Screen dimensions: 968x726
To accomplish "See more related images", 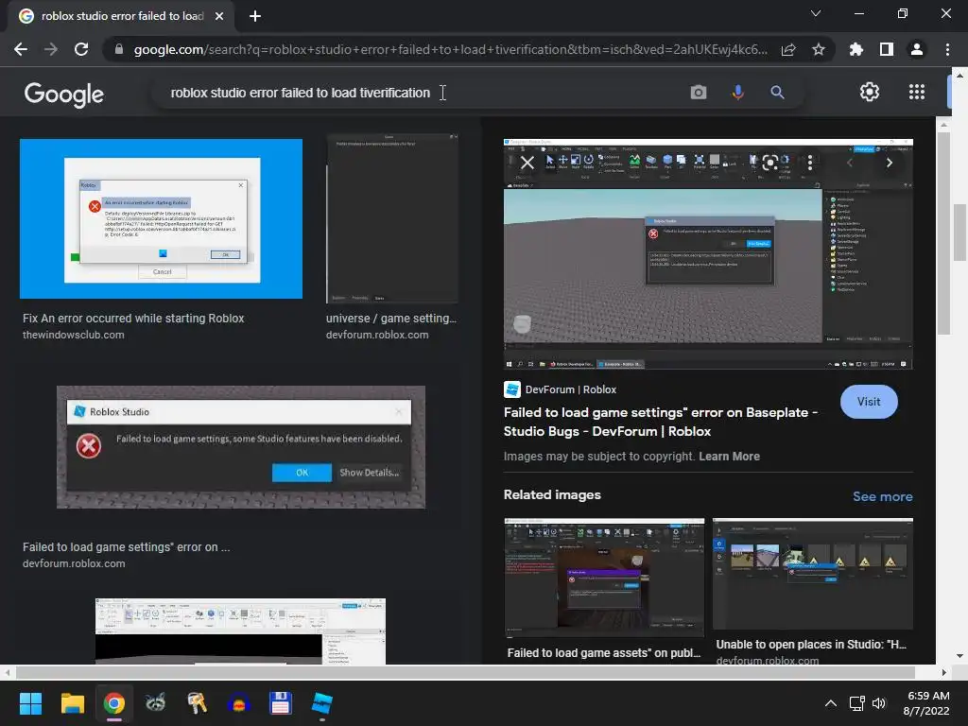I will coord(882,496).
